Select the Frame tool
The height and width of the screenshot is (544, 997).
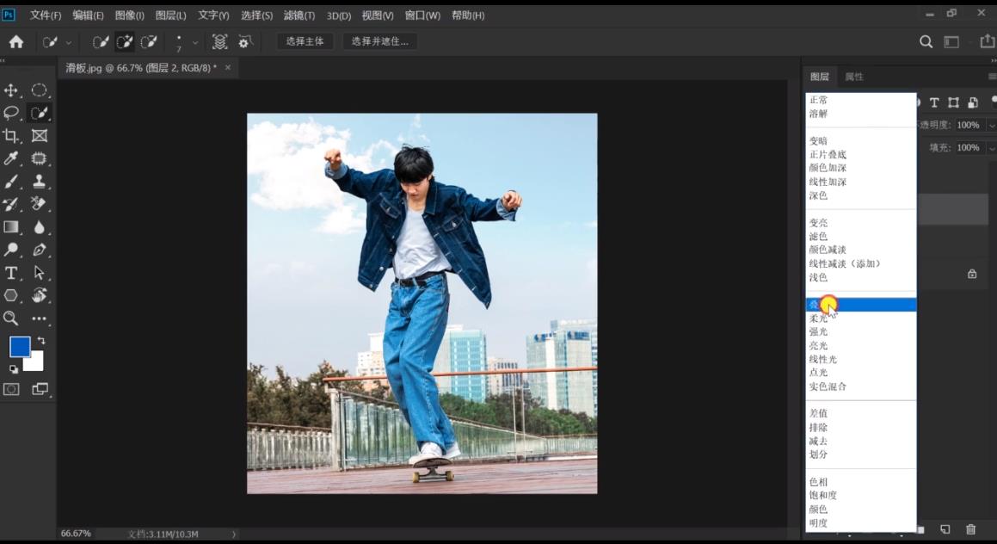(40, 135)
